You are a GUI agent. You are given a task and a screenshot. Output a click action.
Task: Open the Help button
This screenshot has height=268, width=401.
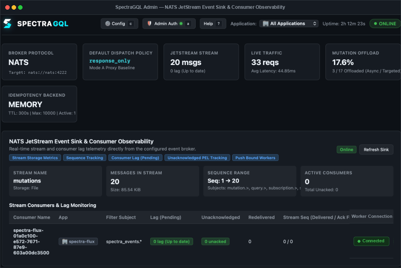(x=213, y=24)
